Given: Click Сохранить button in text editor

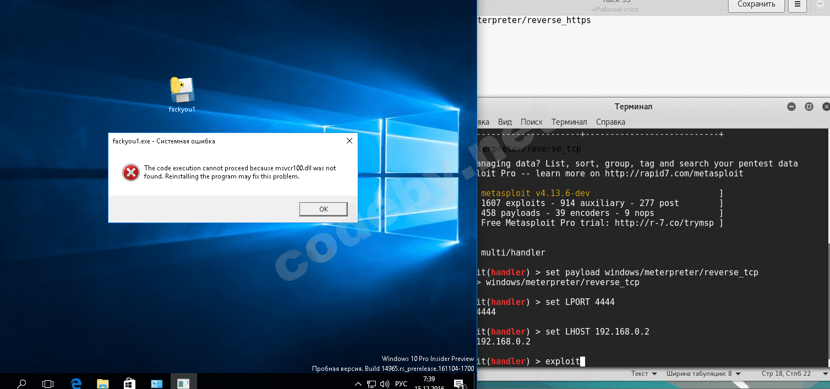Looking at the screenshot, I should pyautogui.click(x=756, y=4).
